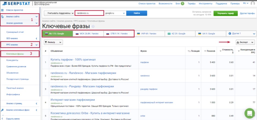Open ad link Интернет-магазин парфюмерии
Viewport: 257px width, 120px height.
(73, 100)
